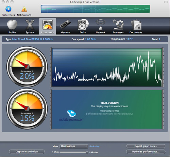Click processor type Intel Core2 Duo text
Viewport: 170px width, 157px height.
click(x=32, y=39)
